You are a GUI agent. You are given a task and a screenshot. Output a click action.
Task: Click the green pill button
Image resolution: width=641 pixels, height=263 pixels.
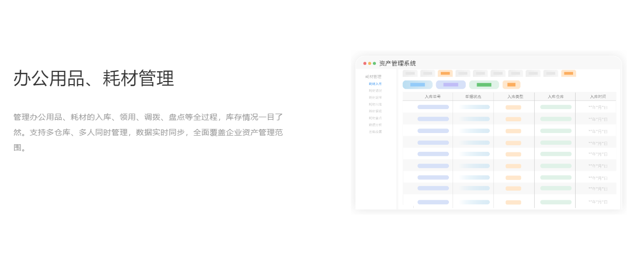[x=484, y=85]
